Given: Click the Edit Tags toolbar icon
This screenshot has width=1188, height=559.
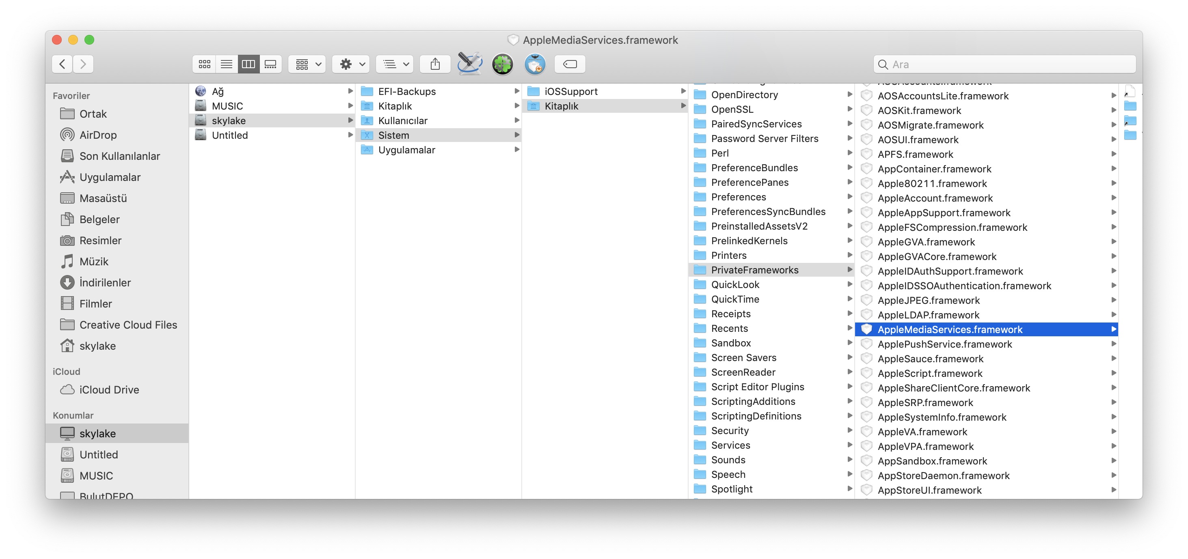Looking at the screenshot, I should [570, 64].
